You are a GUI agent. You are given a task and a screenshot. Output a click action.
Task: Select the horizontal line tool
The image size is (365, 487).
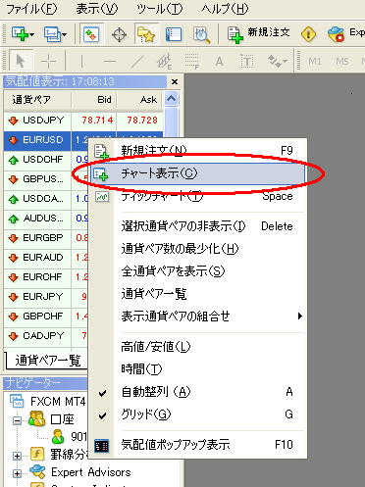[109, 61]
